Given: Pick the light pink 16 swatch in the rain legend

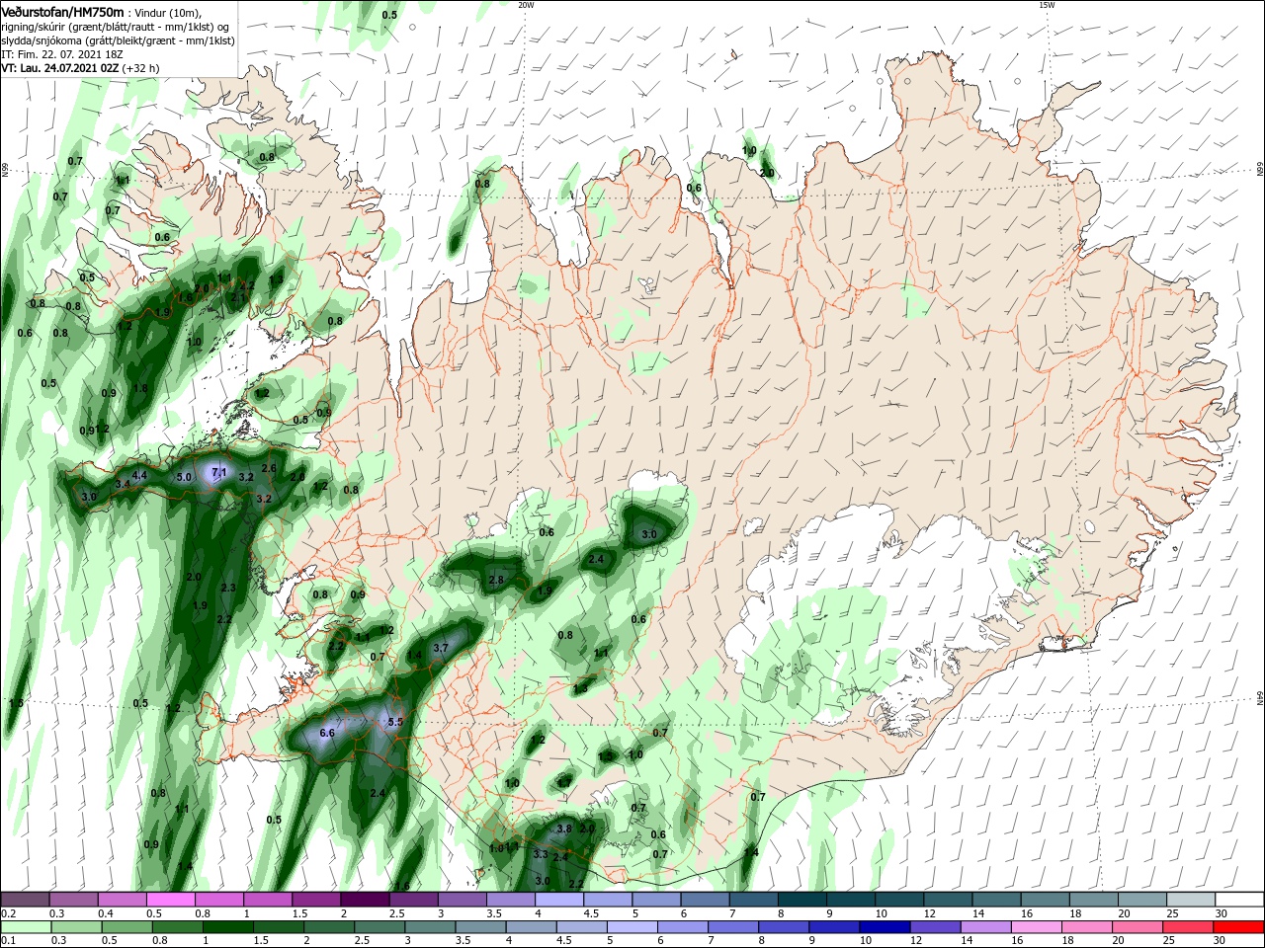Looking at the screenshot, I should [x=1038, y=927].
